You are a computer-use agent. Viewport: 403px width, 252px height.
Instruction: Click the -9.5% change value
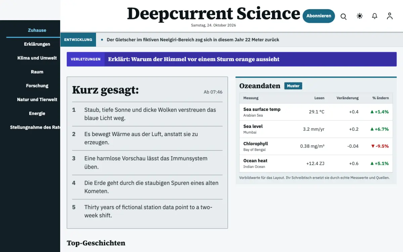point(380,146)
